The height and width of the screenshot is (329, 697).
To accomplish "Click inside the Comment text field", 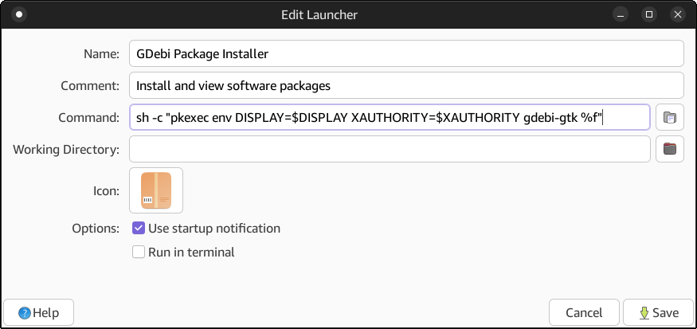I will tap(406, 85).
